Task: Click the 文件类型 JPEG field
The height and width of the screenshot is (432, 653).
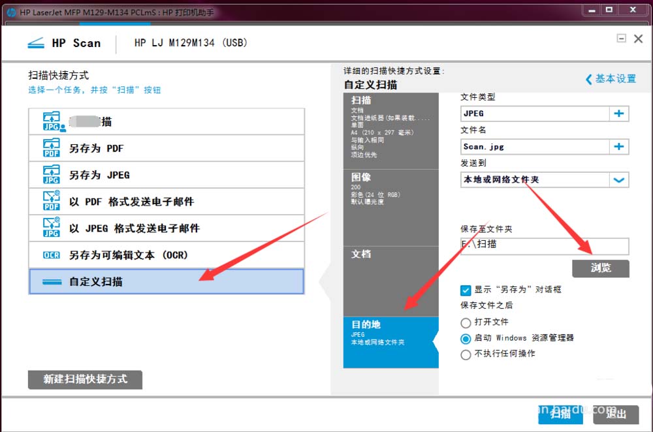Action: coord(535,113)
